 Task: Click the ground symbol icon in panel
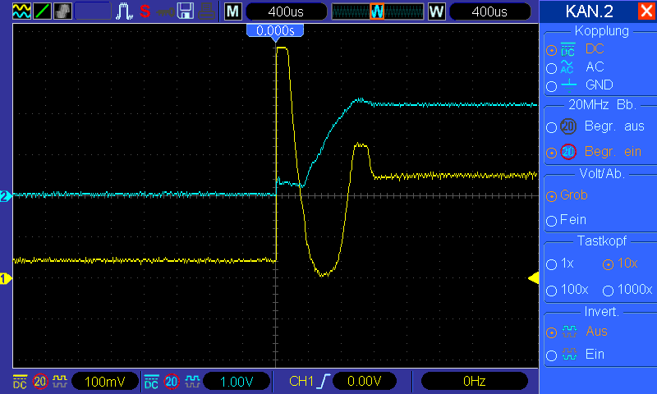(x=568, y=85)
